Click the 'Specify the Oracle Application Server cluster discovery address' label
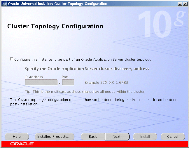This screenshot has height=148, width=189. point(87,69)
